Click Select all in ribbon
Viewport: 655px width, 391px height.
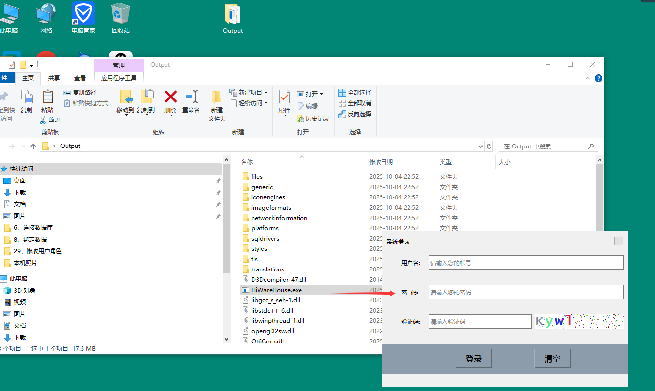coord(355,93)
